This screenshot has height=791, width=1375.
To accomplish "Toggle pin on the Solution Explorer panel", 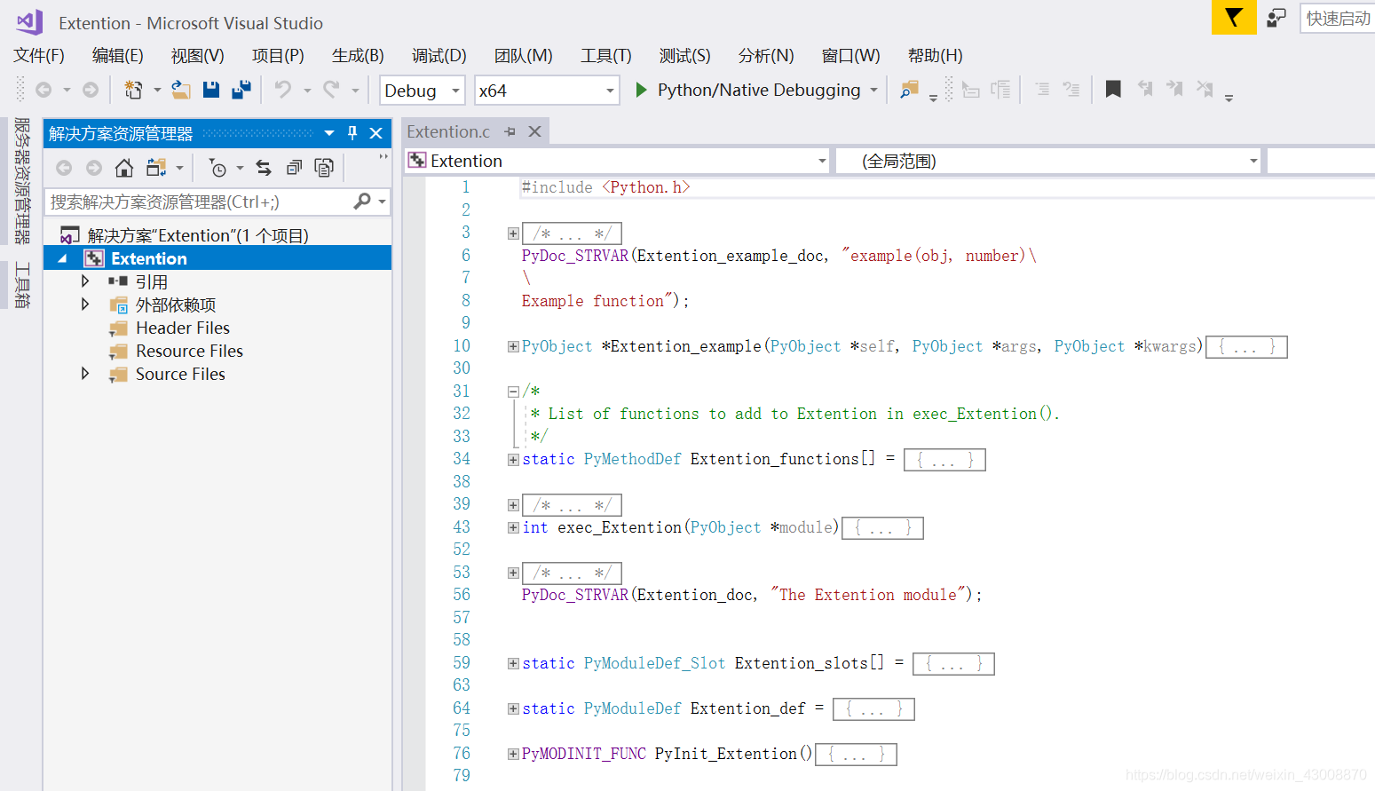I will tap(352, 133).
